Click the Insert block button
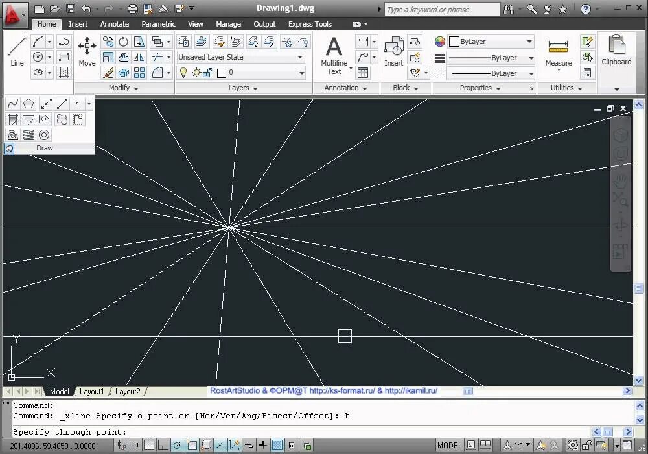 393,51
